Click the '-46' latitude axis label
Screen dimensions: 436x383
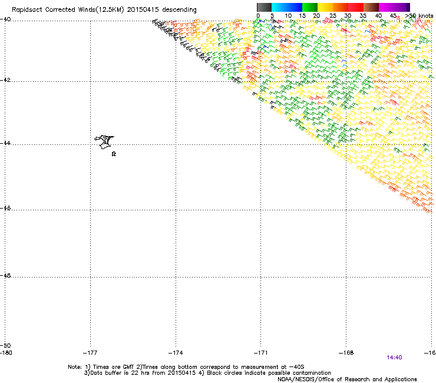tap(5, 208)
